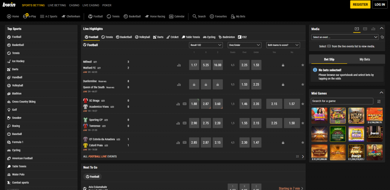Switch Media panel to pitch animation view
The width and height of the screenshot is (390, 190).
coord(365,29)
